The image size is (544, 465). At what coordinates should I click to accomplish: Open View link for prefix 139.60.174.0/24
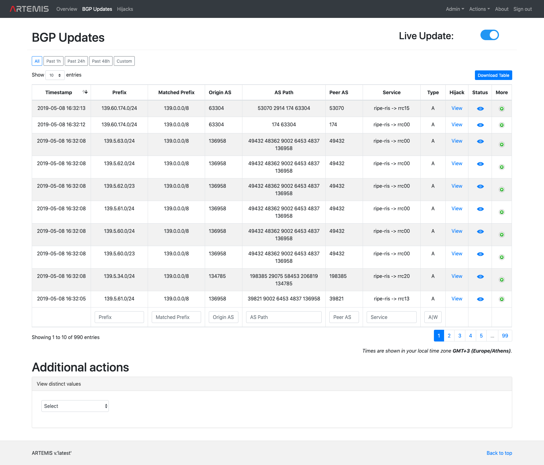tap(456, 108)
